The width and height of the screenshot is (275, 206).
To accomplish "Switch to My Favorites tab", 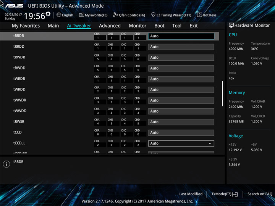I will pyautogui.click(x=26, y=26).
